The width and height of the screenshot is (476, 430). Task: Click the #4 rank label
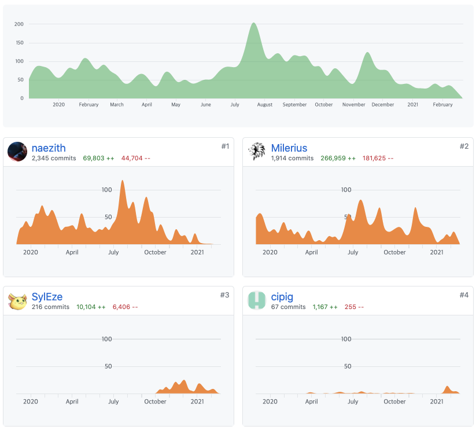tap(464, 295)
